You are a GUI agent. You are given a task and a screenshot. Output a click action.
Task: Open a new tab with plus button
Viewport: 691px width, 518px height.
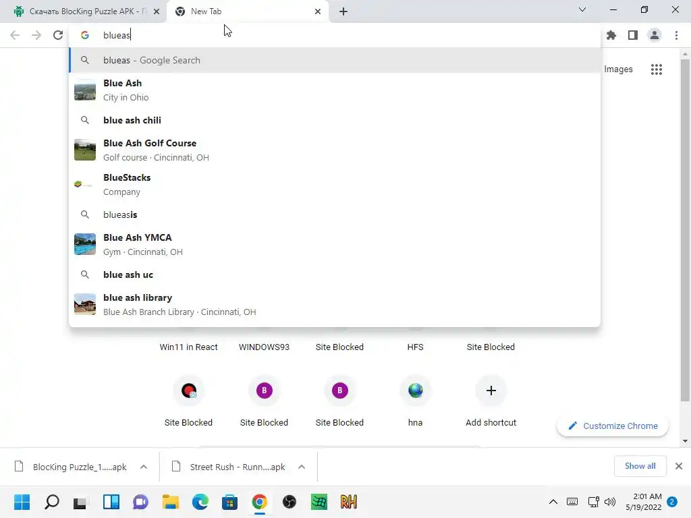343,11
